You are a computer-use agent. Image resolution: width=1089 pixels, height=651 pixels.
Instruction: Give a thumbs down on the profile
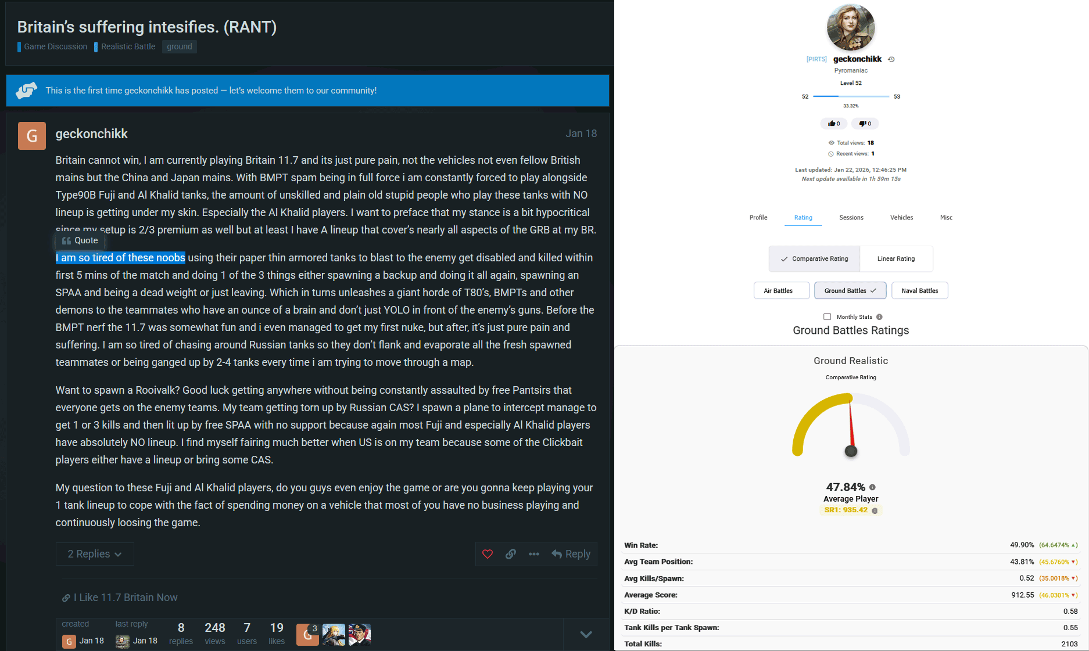[x=865, y=123]
